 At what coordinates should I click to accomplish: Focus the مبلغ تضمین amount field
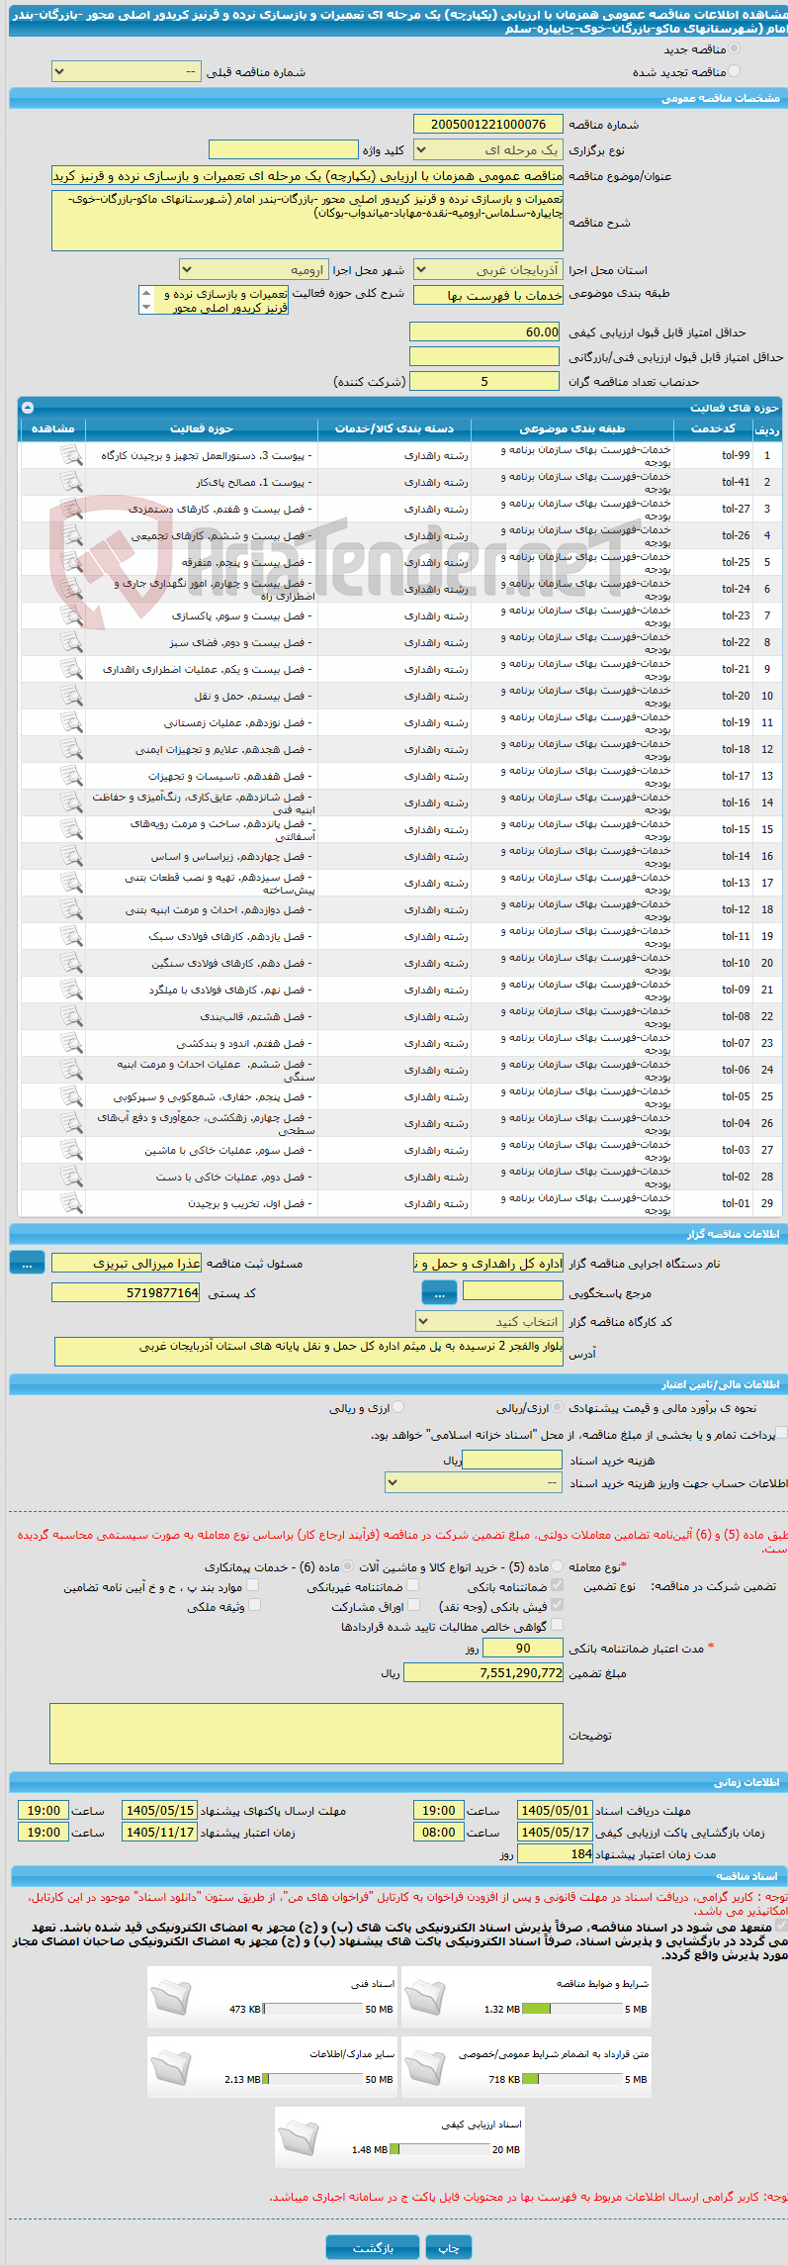[x=484, y=1672]
